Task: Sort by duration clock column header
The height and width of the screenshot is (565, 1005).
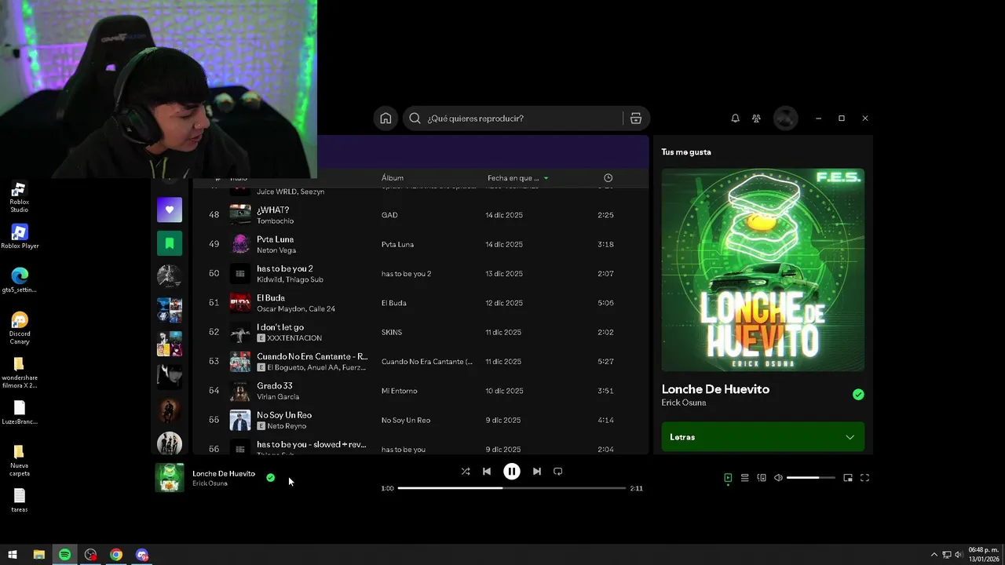Action: (x=608, y=178)
